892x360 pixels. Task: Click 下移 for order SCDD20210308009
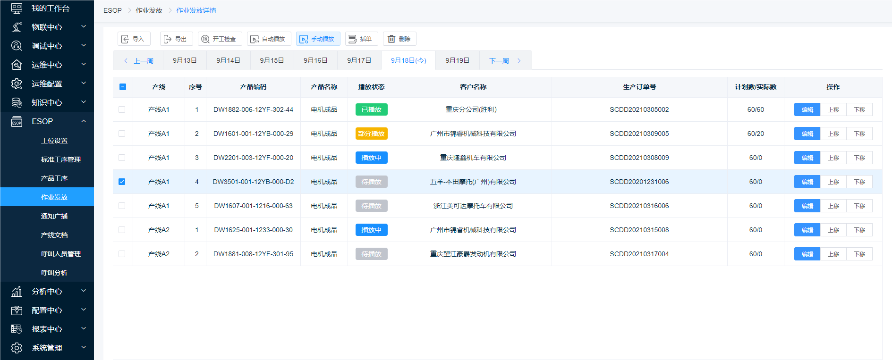click(859, 158)
